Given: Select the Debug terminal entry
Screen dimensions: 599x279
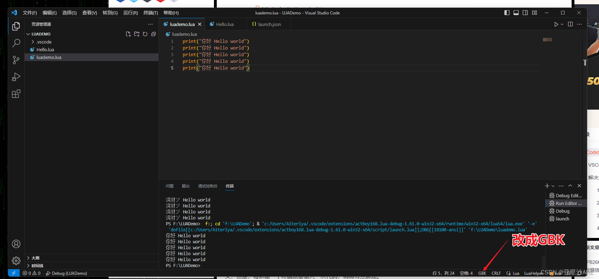Looking at the screenshot, I should click(x=566, y=211).
